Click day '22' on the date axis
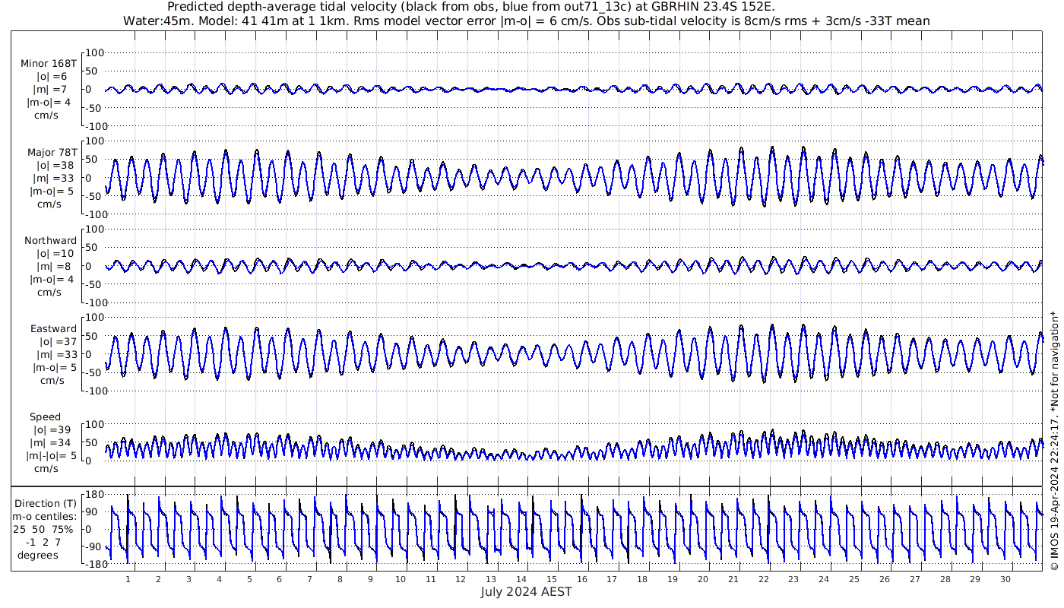 [764, 579]
